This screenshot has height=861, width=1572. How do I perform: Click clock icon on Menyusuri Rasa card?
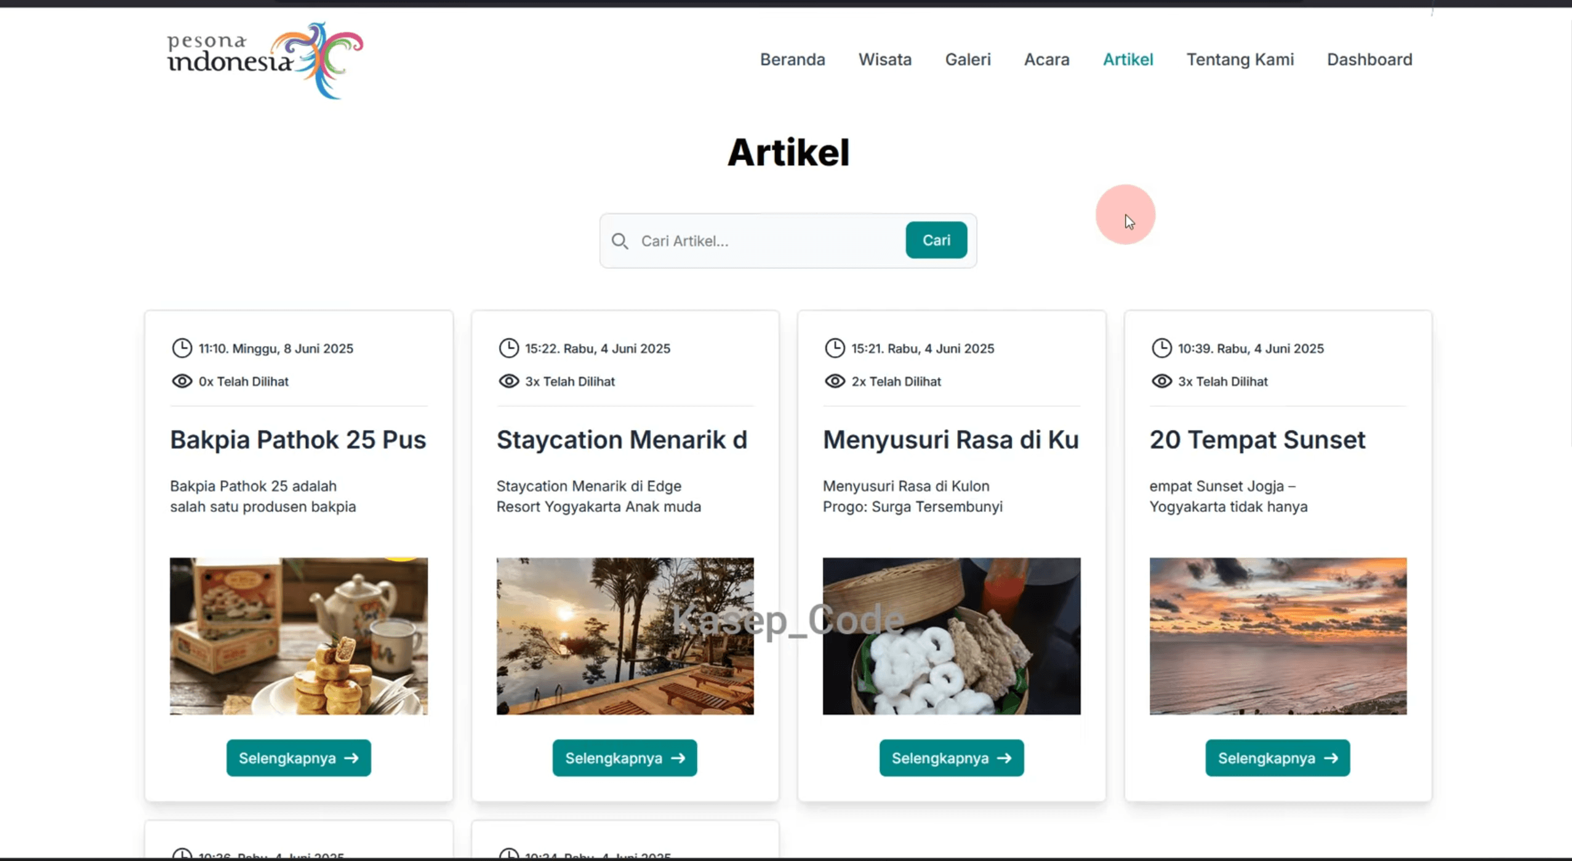(x=835, y=348)
